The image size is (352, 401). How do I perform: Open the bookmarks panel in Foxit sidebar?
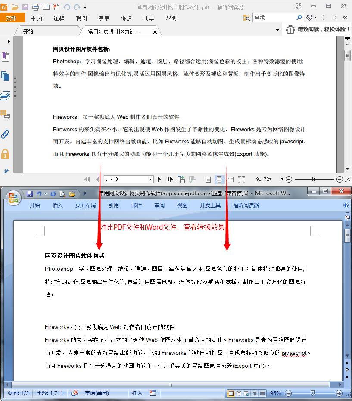[x=6, y=57]
